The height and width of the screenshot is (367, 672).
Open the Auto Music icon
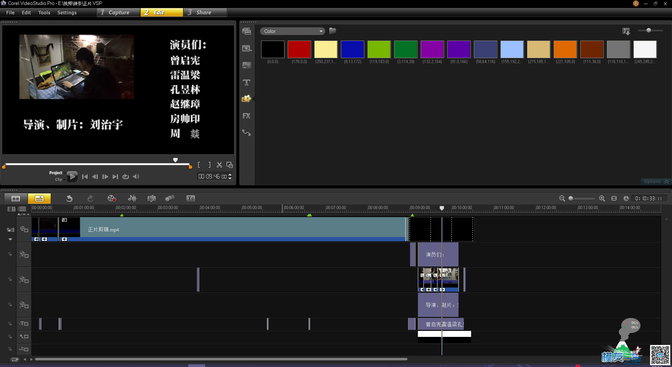(152, 199)
